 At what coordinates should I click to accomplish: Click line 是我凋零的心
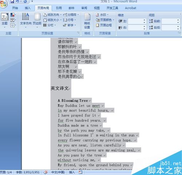pos(69,77)
